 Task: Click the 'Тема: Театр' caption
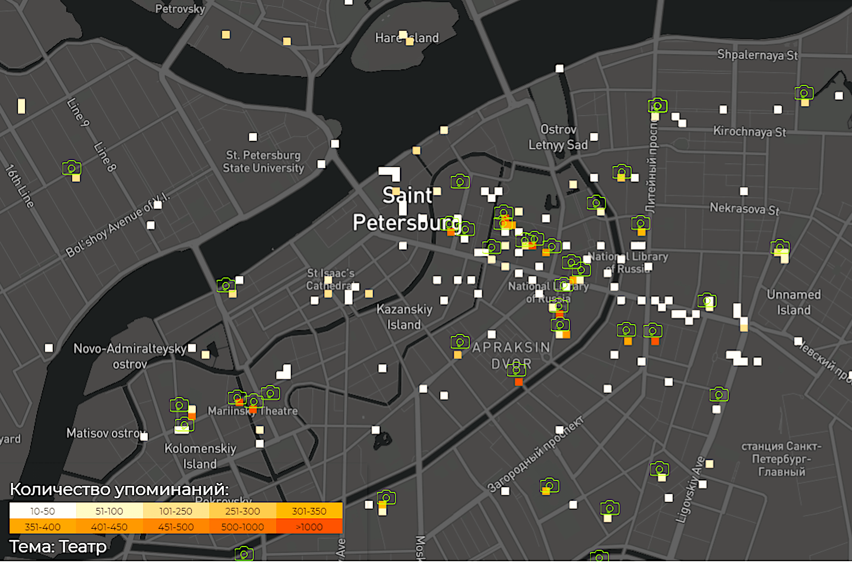58,547
